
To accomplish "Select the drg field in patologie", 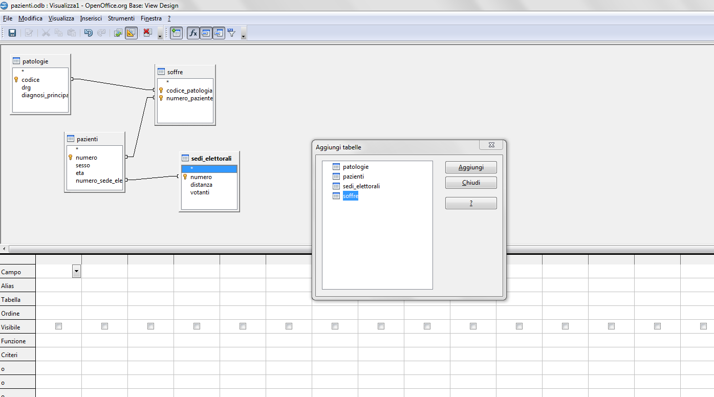I will tap(26, 87).
